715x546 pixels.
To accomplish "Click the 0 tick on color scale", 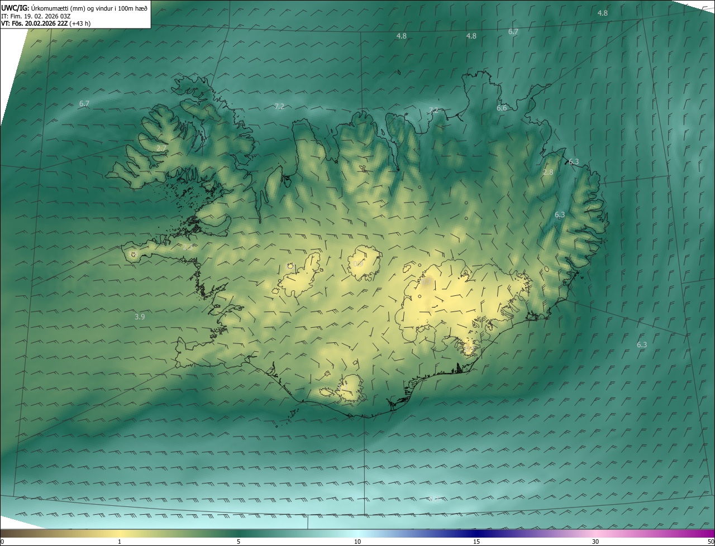I will [x=2, y=542].
